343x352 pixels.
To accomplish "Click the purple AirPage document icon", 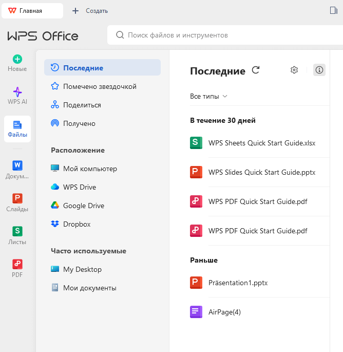I will click(x=196, y=312).
